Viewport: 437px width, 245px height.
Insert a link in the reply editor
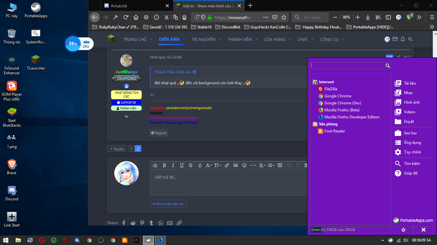click(227, 165)
